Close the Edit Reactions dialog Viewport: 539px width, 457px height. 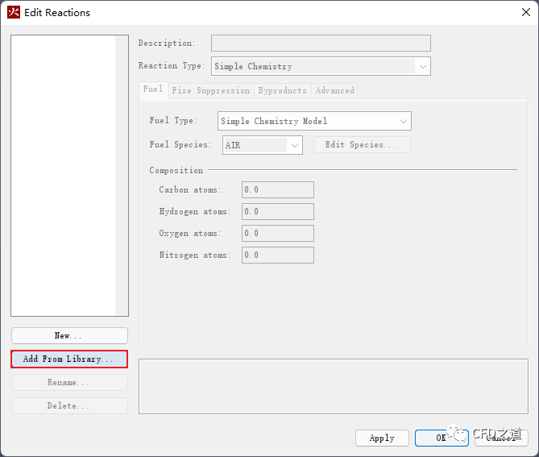point(525,12)
